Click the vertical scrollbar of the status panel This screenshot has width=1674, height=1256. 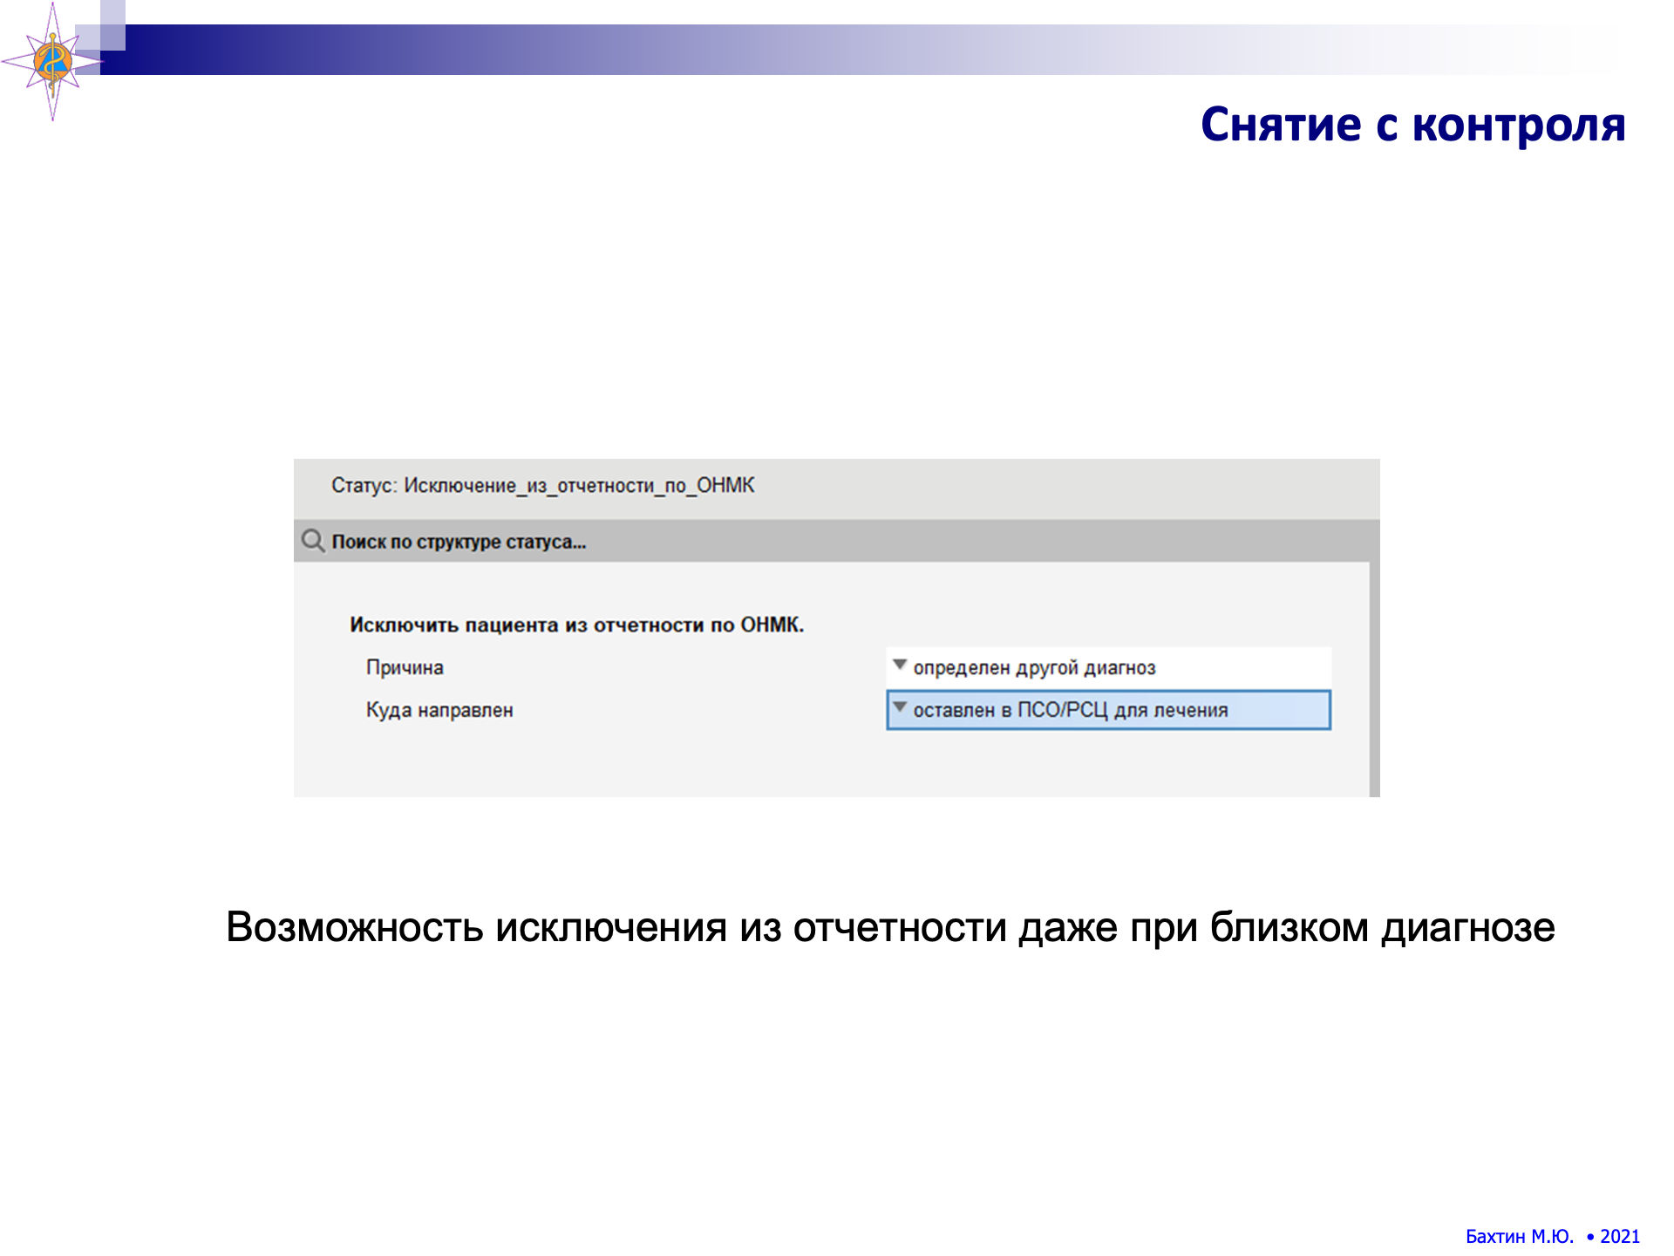point(1374,679)
